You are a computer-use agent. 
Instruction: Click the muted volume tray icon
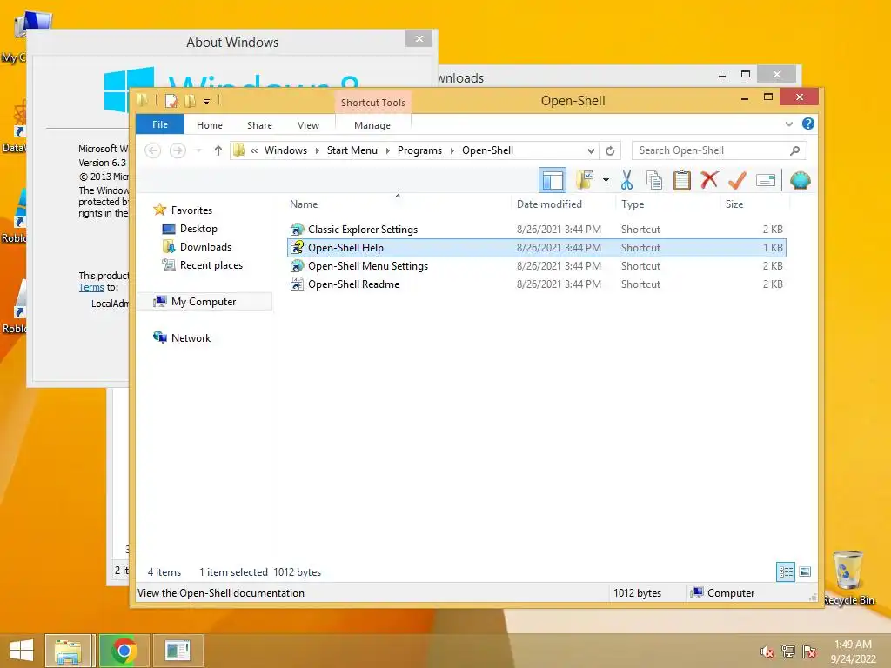pyautogui.click(x=767, y=652)
